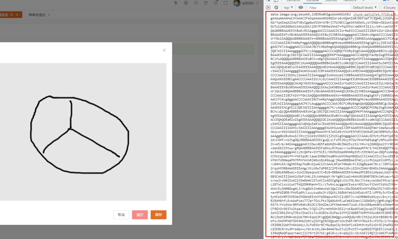This screenshot has width=398, height=239.
Task: Expand the admin user dropdown
Action: [258, 3]
